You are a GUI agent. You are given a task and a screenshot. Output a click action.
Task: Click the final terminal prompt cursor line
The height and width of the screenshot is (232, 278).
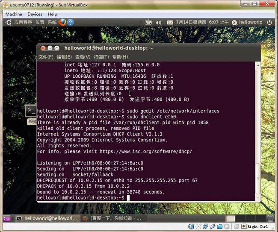click(x=83, y=198)
